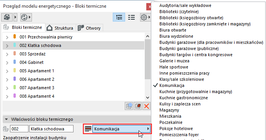Image resolution: width=266 pixels, height=140 pixels.
Task: Open the Komunikacja profile dropdown
Action: coord(122,129)
